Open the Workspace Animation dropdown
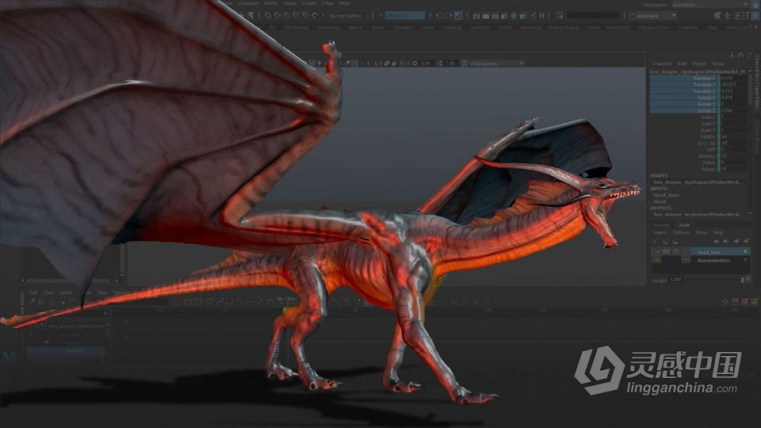Image resolution: width=761 pixels, height=428 pixels. [711, 5]
